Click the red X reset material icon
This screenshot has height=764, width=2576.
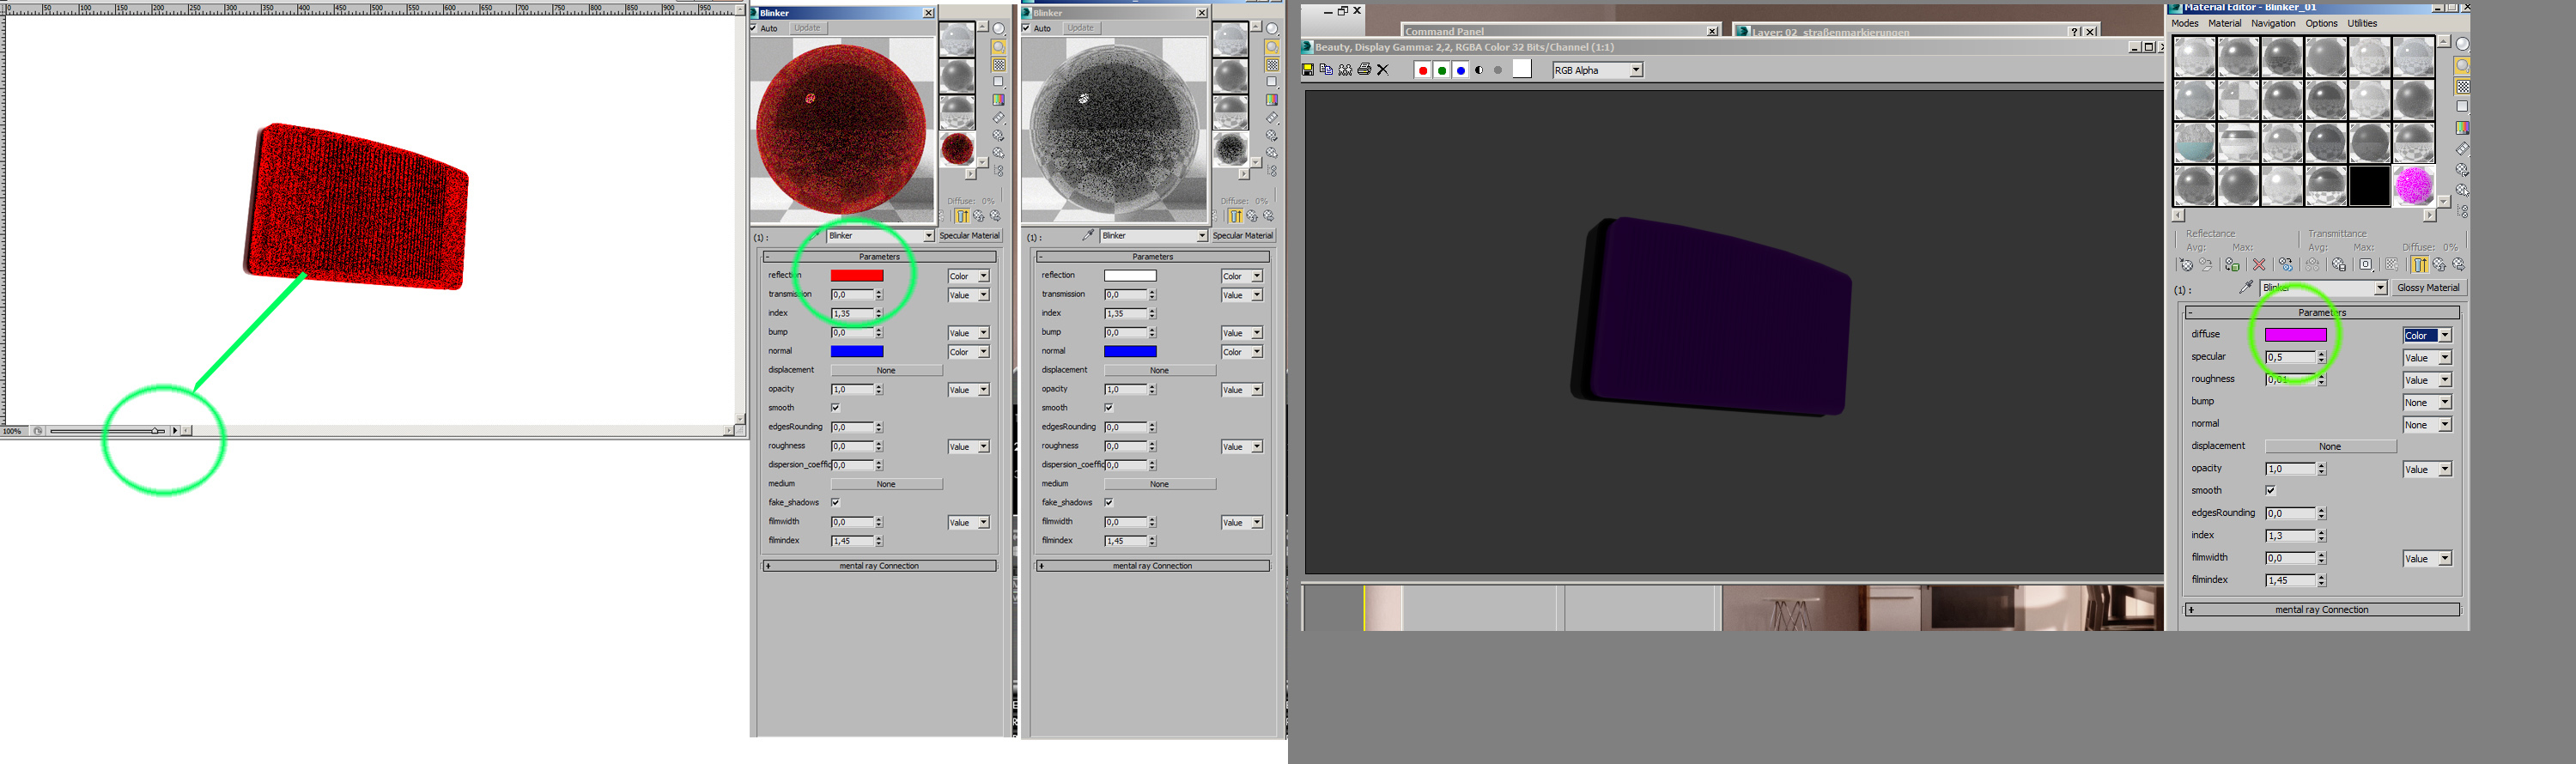[2259, 265]
